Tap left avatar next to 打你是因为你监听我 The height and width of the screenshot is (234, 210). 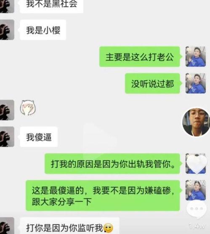click(7, 226)
